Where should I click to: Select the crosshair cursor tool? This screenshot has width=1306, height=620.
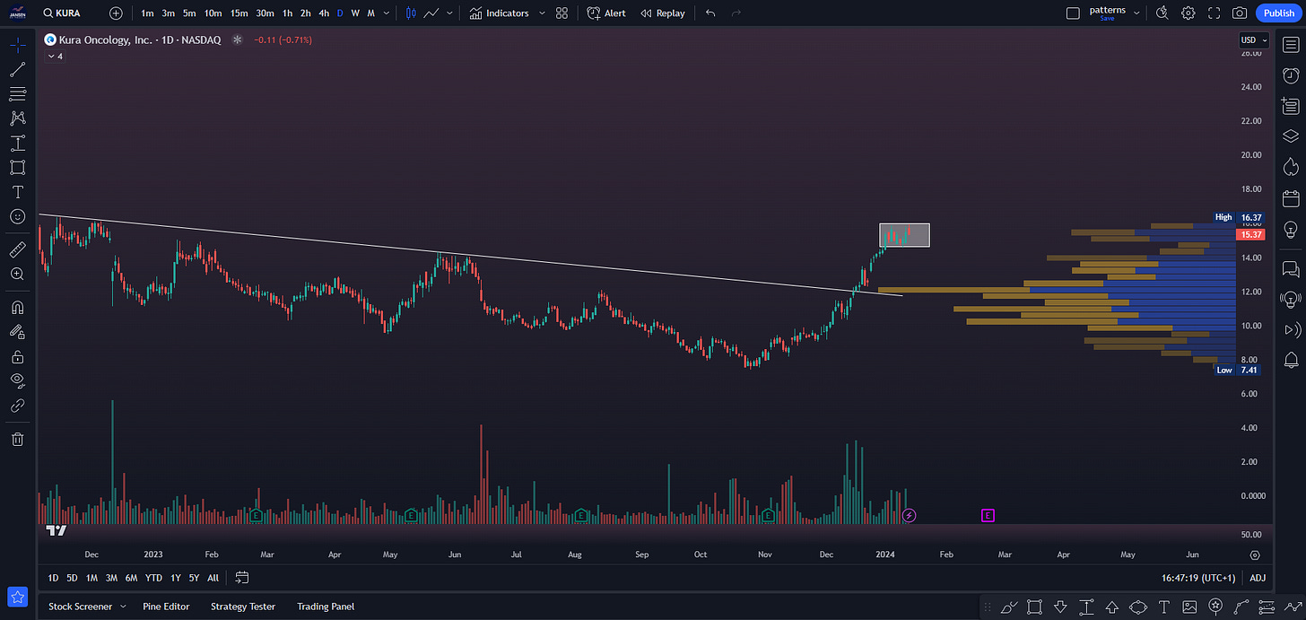18,44
